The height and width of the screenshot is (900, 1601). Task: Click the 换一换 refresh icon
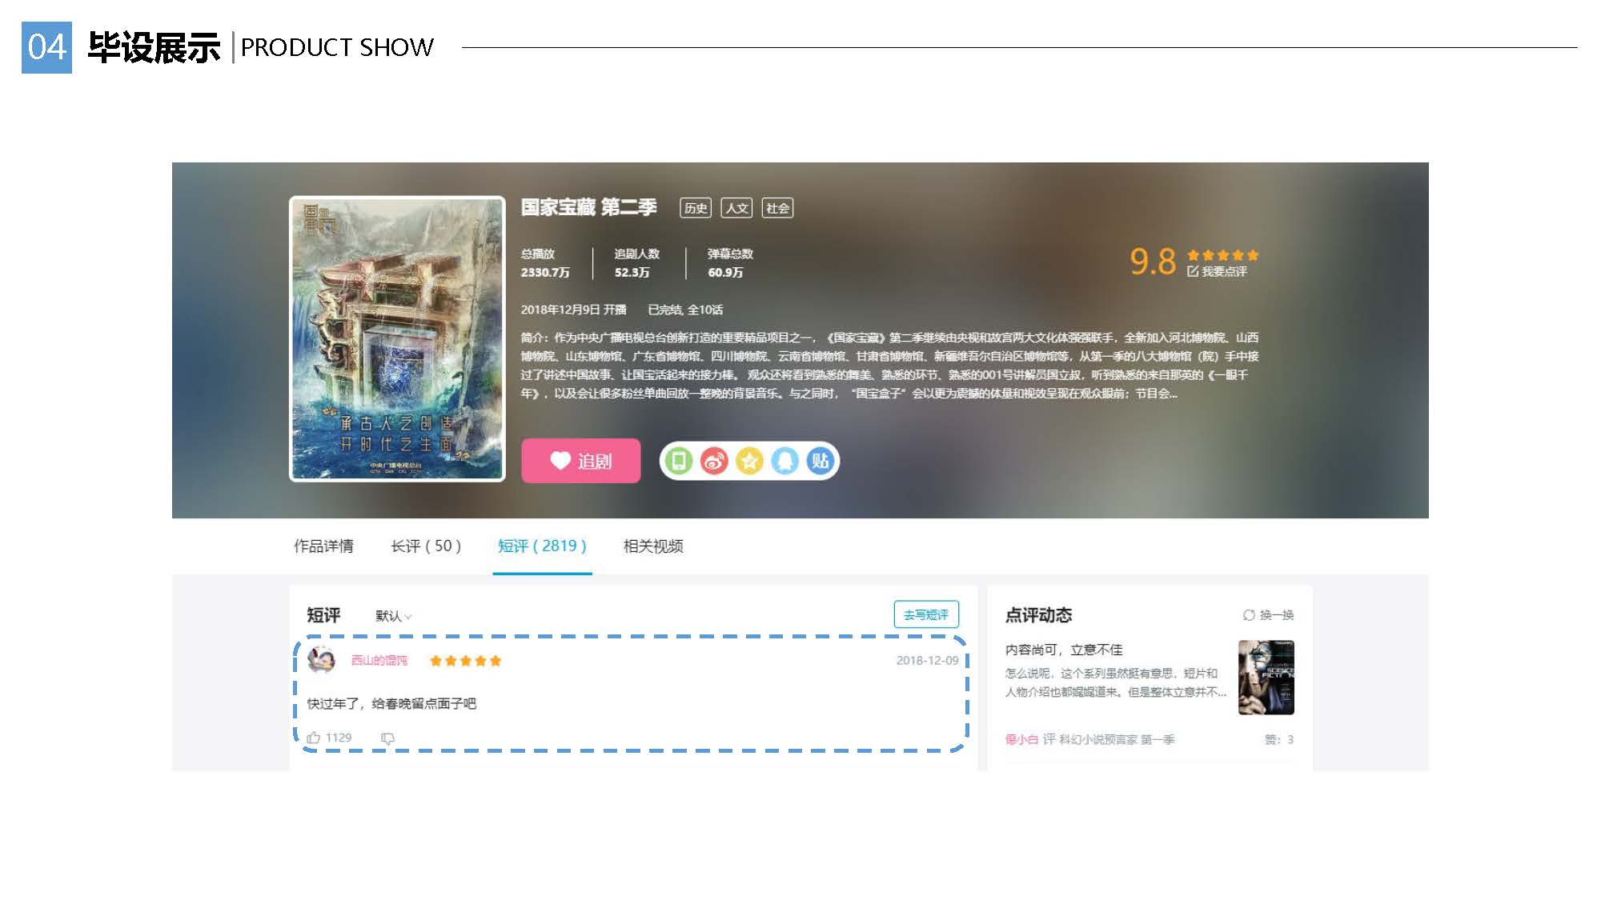[1248, 615]
